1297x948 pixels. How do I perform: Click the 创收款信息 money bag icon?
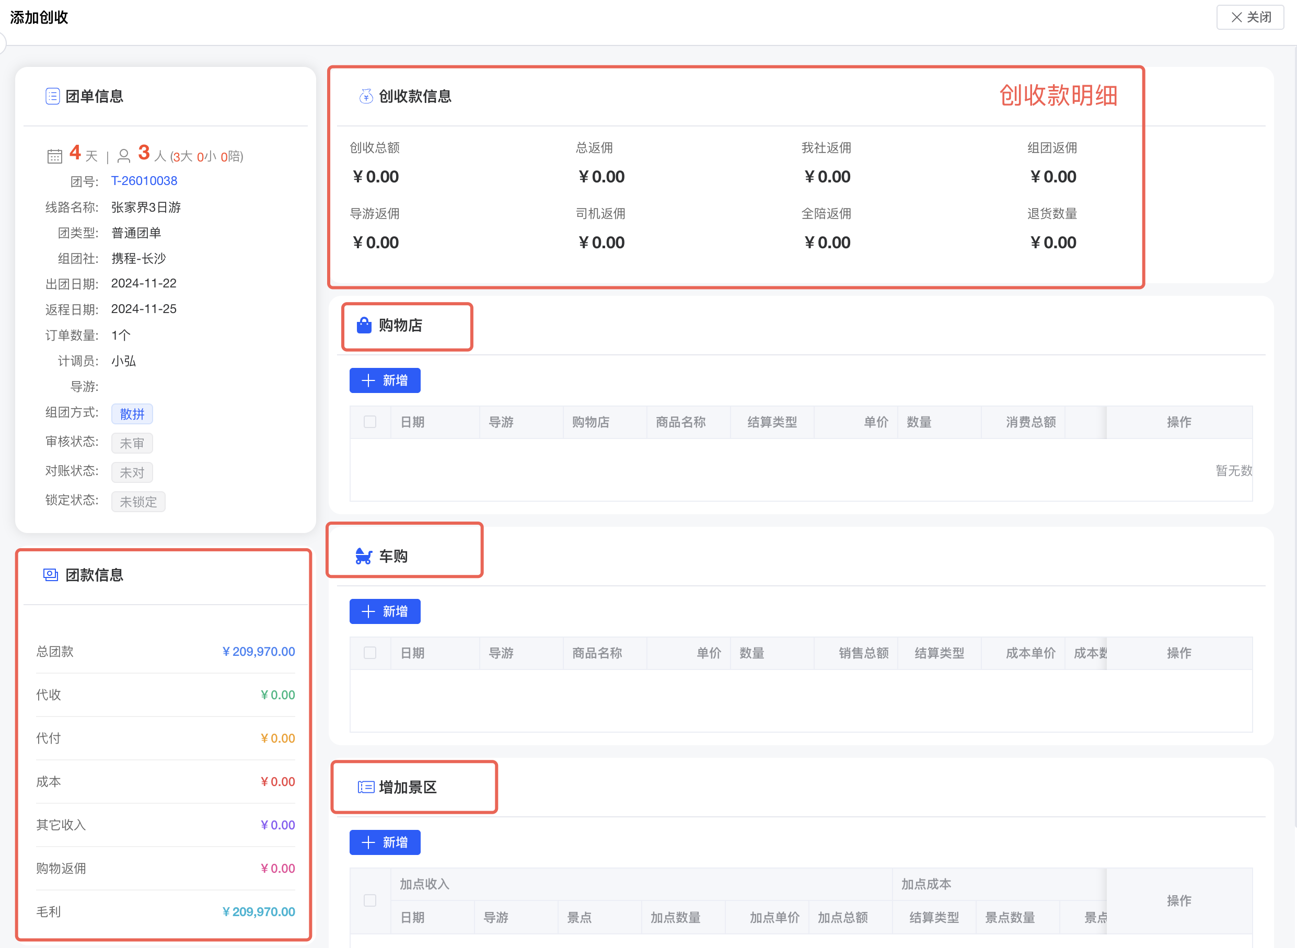click(365, 96)
